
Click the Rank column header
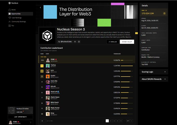tap(42, 54)
